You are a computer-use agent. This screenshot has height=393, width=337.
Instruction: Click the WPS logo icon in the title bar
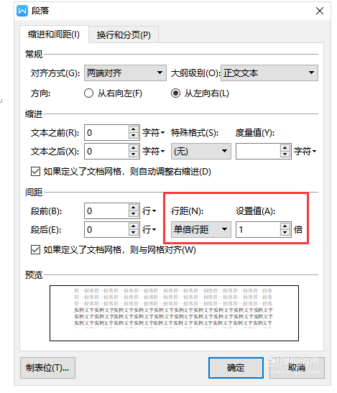(22, 11)
